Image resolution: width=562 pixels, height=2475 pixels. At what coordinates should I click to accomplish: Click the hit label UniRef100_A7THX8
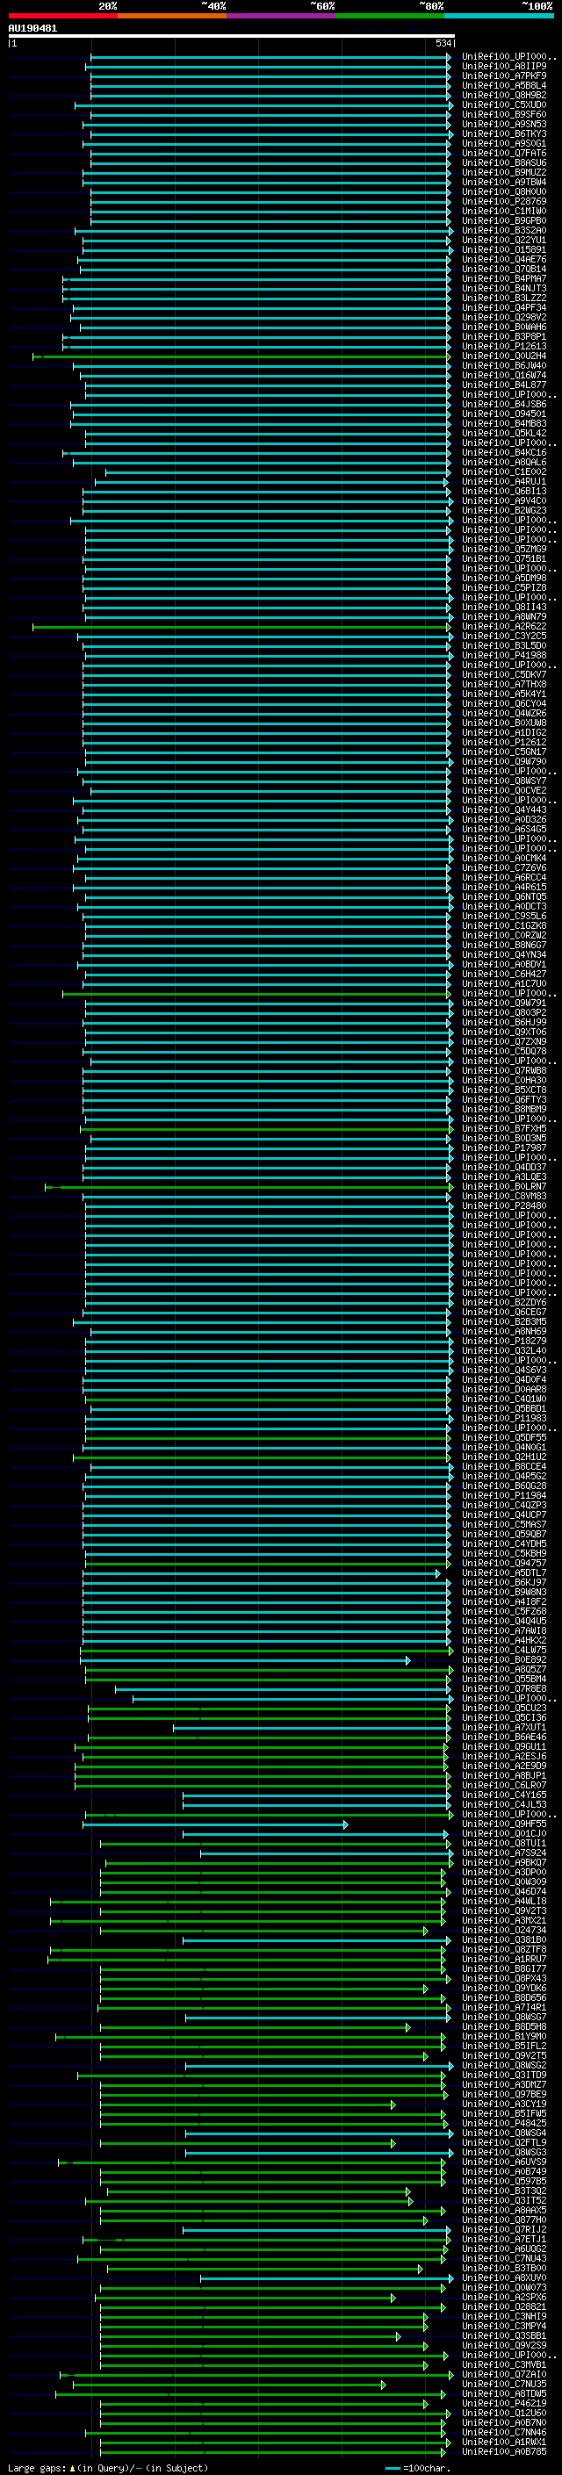coord(504,684)
